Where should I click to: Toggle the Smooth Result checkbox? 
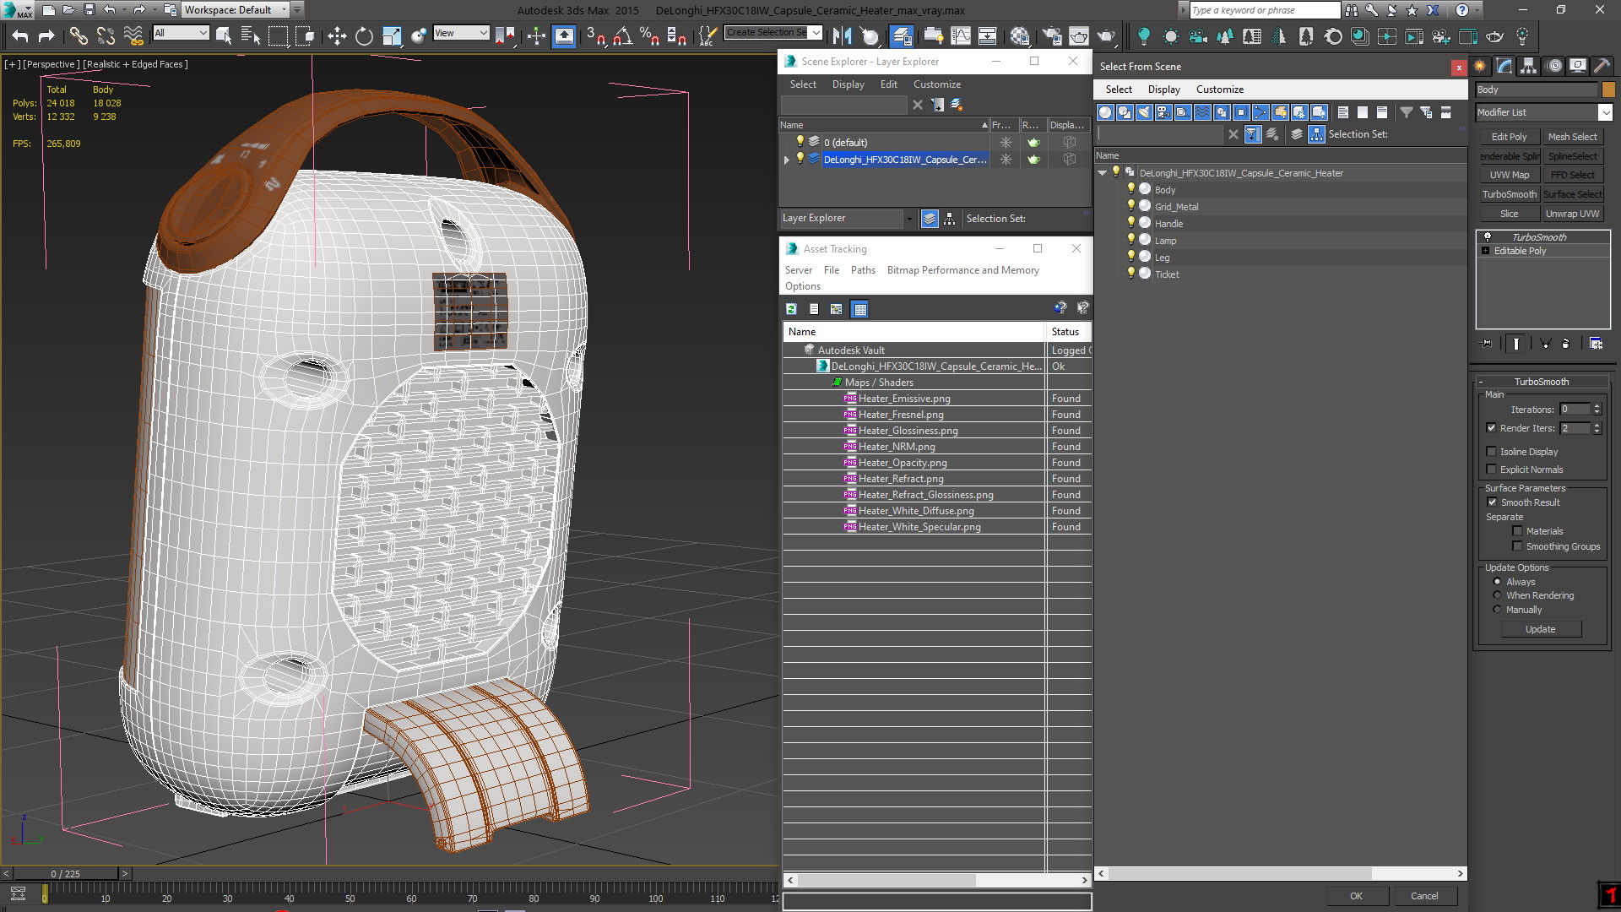coord(1492,502)
